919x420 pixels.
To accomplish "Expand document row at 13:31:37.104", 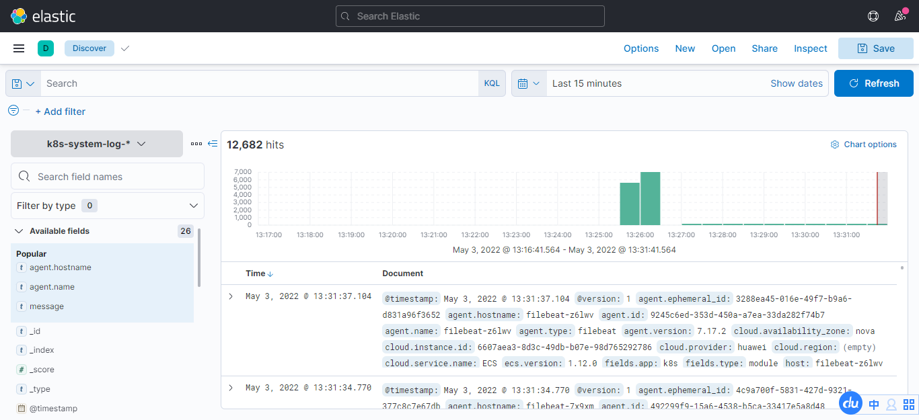I will tap(231, 296).
